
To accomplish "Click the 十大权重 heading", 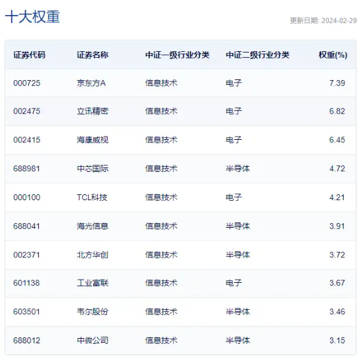I will 32,17.
